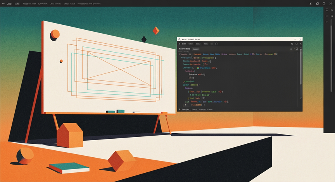Viewport: 335px width, 182px height.
Task: Select the second circle toggle in the right sidebar
Action: (327, 16)
